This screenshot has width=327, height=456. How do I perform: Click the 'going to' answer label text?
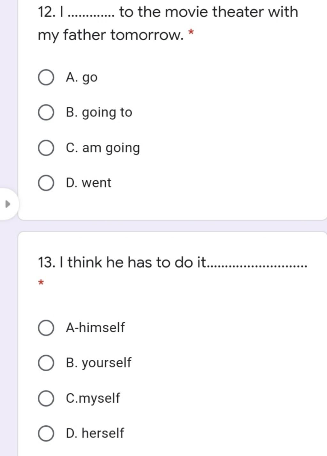point(107,113)
